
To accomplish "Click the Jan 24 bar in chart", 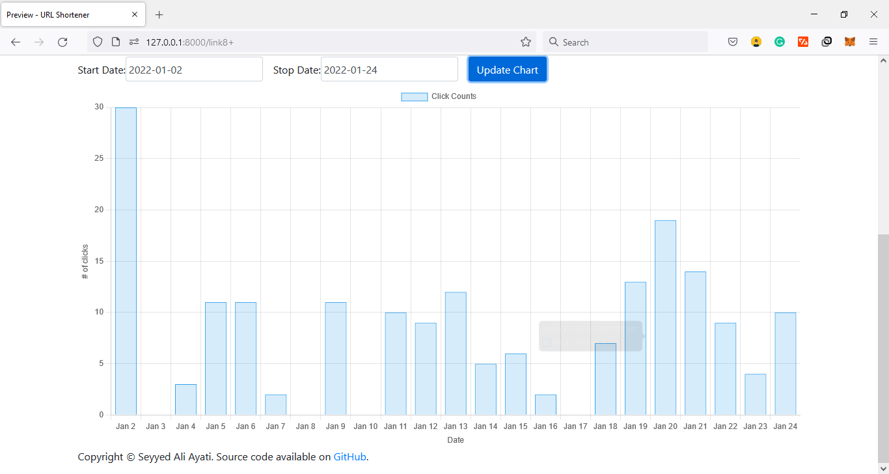I will coord(786,364).
